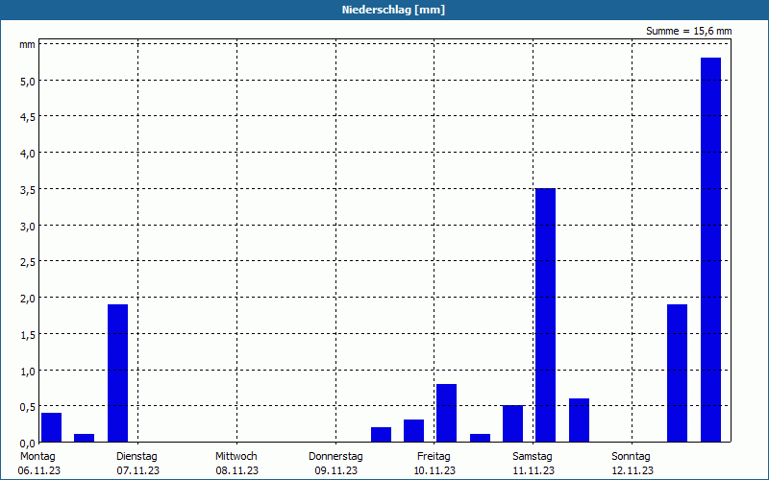Select the "3,5" y-axis value
Image resolution: width=769 pixels, height=480 pixels.
point(28,189)
